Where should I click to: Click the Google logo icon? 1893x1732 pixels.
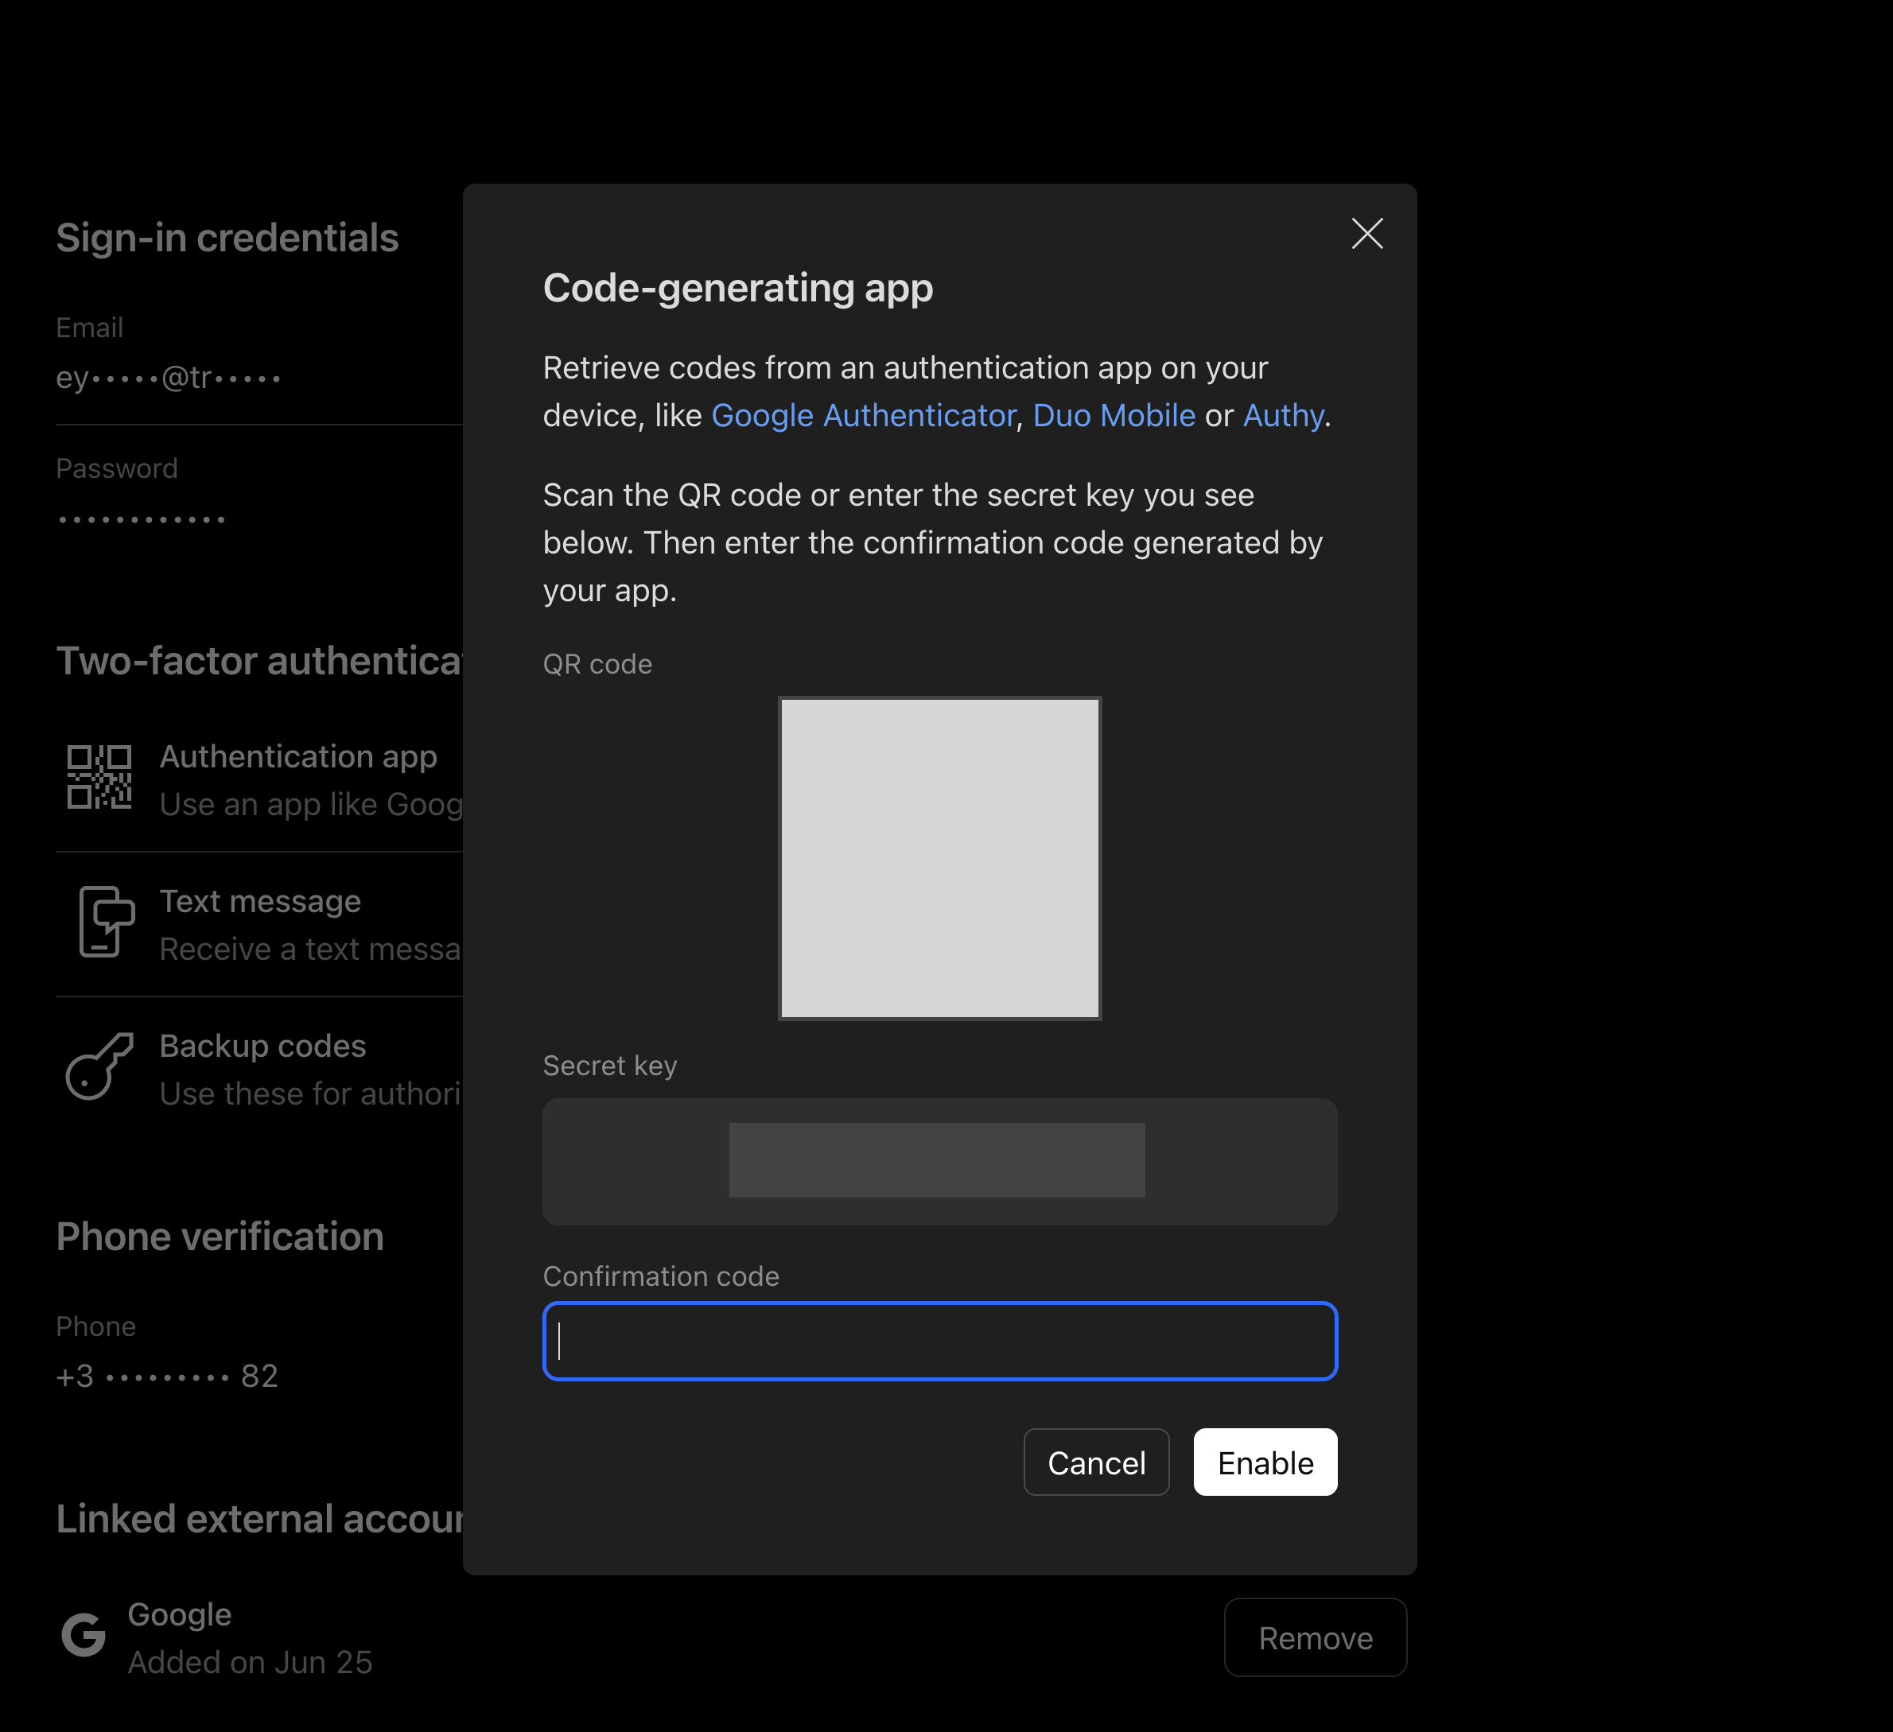pos(84,1635)
